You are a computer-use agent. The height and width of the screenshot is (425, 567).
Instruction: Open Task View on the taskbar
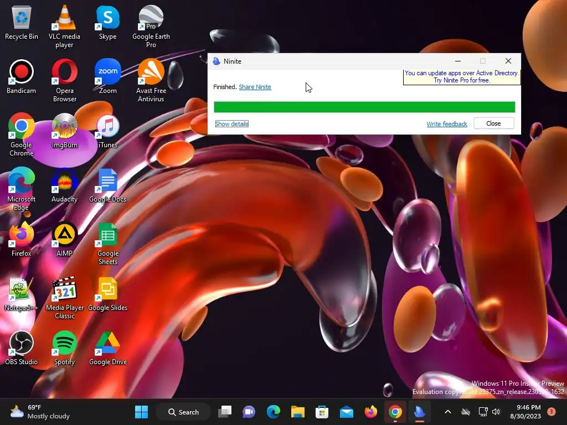(x=225, y=412)
